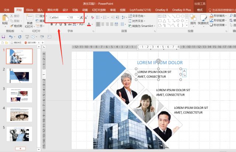Decrease font size with the small A
Image resolution: width=236 pixels, height=152 pixels.
[x=86, y=18]
